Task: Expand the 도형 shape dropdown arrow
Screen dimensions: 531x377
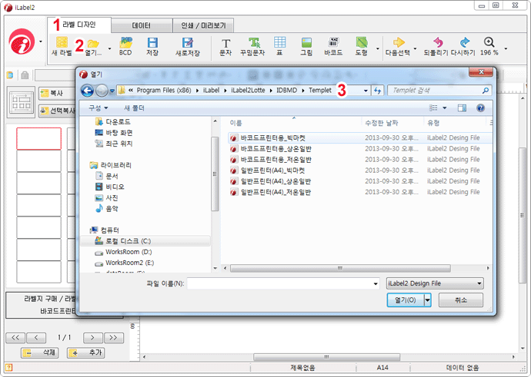Action: [378, 48]
